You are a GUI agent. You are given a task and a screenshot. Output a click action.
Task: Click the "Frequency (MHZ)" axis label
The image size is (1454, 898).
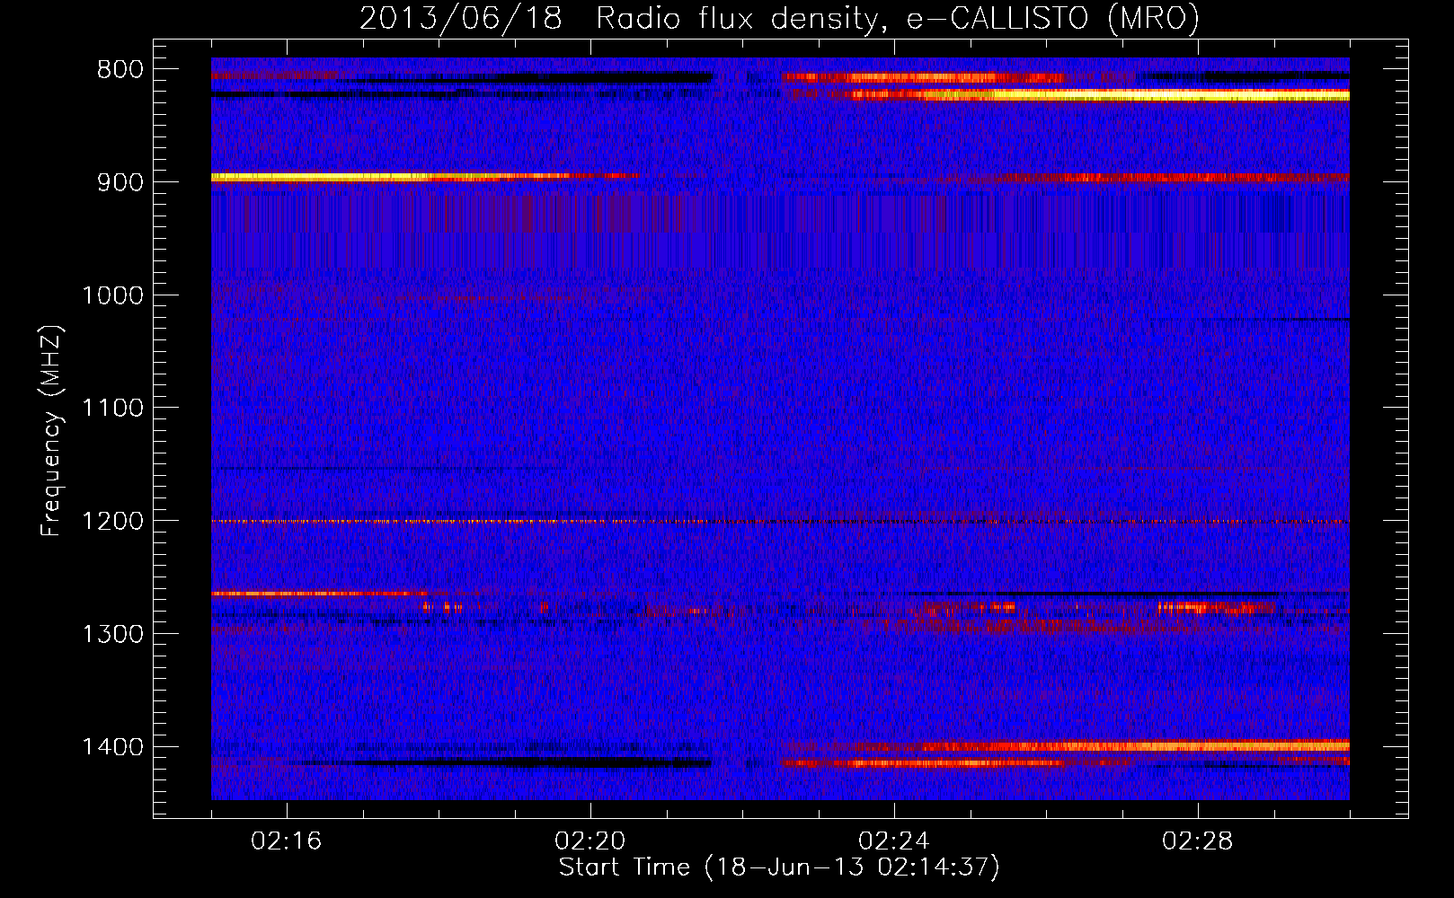(x=52, y=431)
